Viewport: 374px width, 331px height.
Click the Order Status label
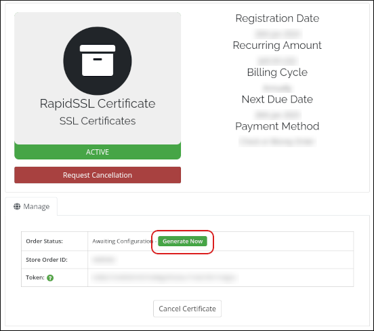coord(44,241)
